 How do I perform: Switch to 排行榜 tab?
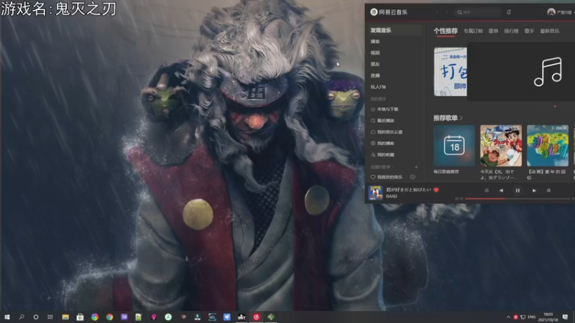coord(511,31)
